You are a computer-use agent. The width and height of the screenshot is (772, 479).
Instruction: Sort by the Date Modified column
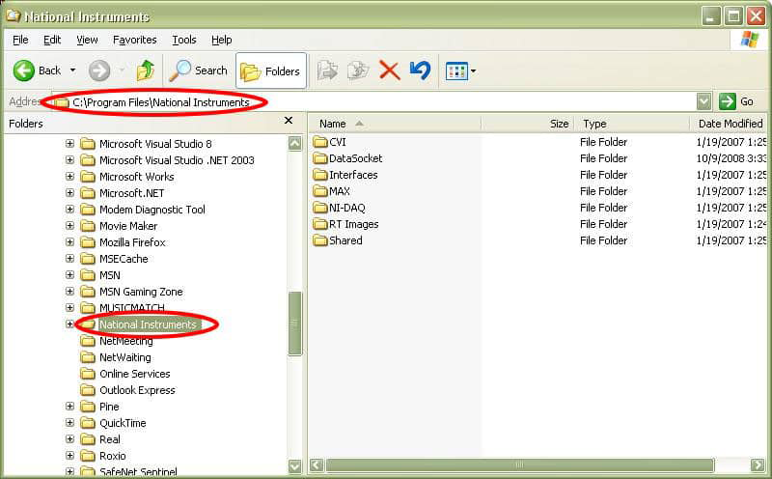(730, 124)
